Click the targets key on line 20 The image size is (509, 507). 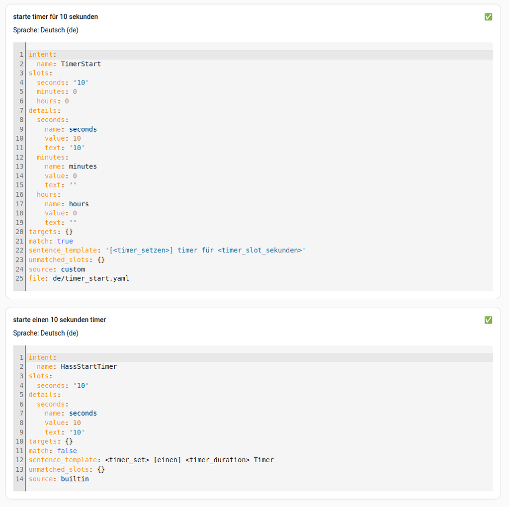pyautogui.click(x=43, y=232)
